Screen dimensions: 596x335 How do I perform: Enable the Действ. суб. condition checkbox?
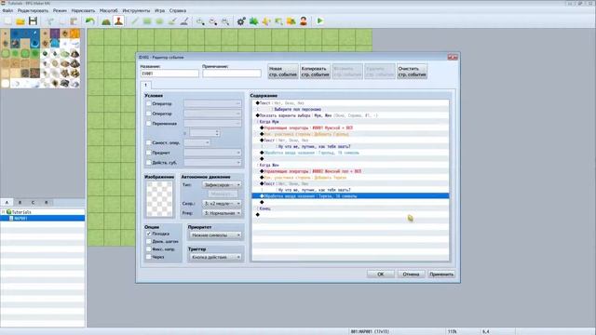tap(149, 163)
